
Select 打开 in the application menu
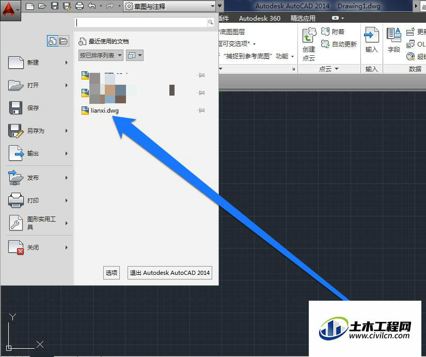click(x=38, y=85)
